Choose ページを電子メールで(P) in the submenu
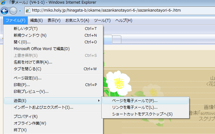 pyautogui.click(x=135, y=100)
